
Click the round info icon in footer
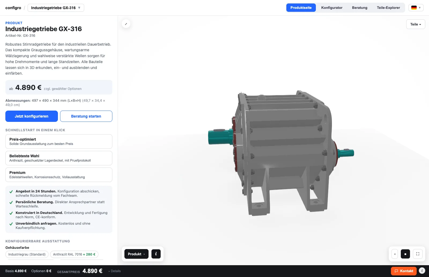coord(422,271)
